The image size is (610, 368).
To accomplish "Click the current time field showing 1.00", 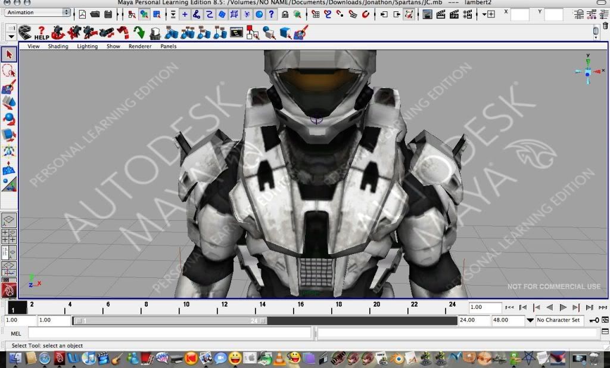I will point(485,307).
